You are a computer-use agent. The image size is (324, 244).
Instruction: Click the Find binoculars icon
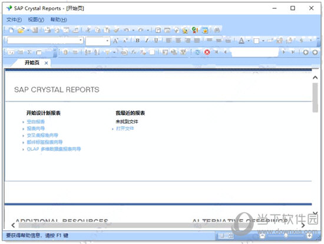pyautogui.click(x=217, y=30)
